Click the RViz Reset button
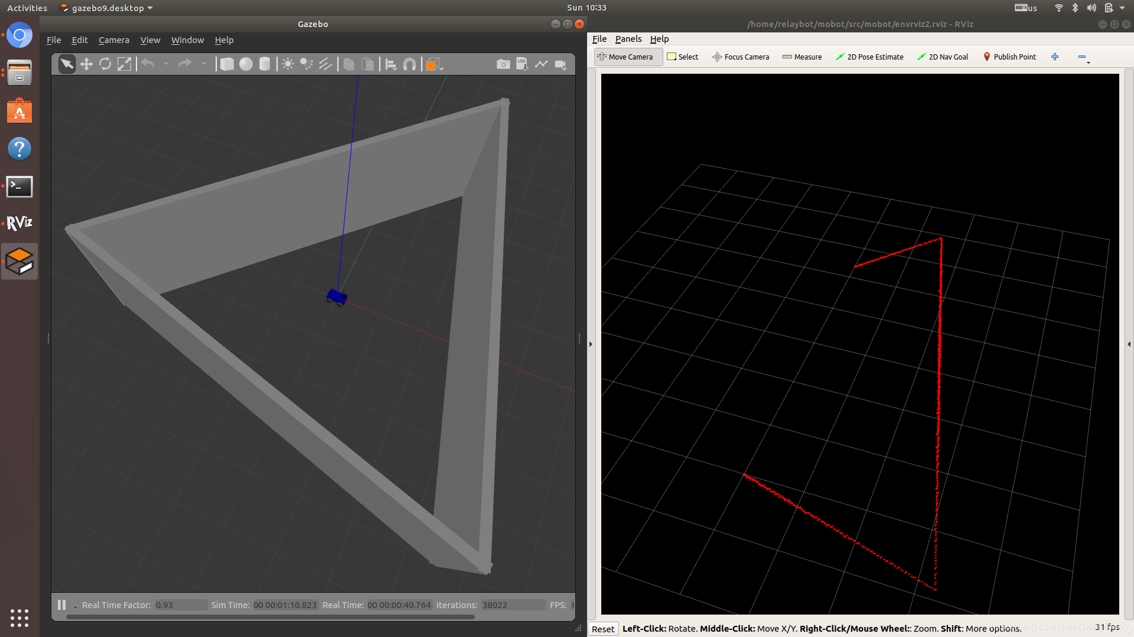The image size is (1134, 637). point(602,629)
